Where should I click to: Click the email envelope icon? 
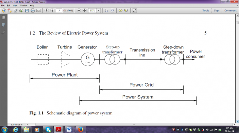(38, 11)
